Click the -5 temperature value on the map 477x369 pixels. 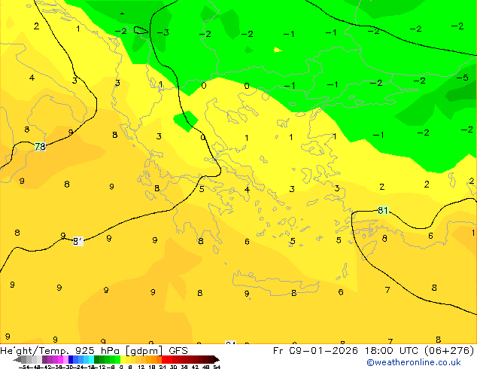click(463, 78)
